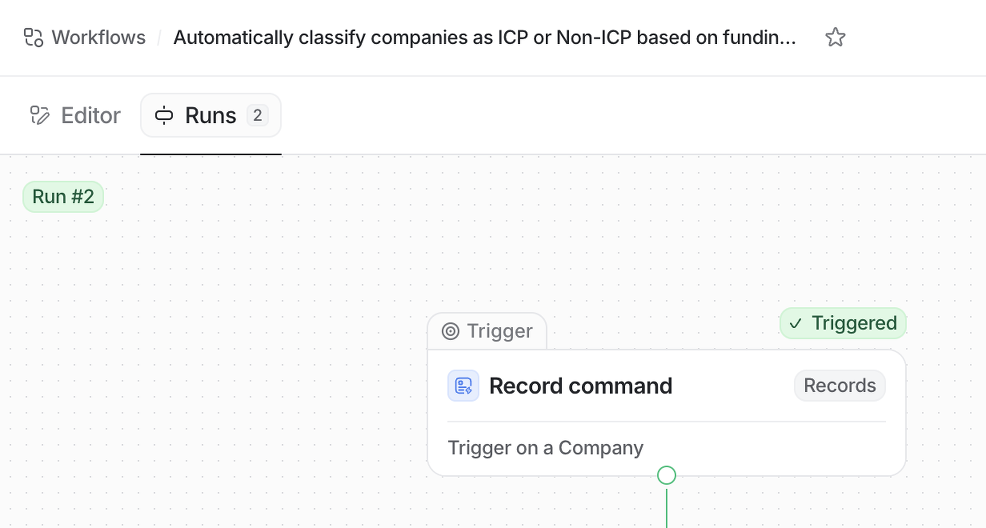Viewport: 986px width, 528px height.
Task: Click the Workflows breadcrumb icon
Action: click(33, 37)
